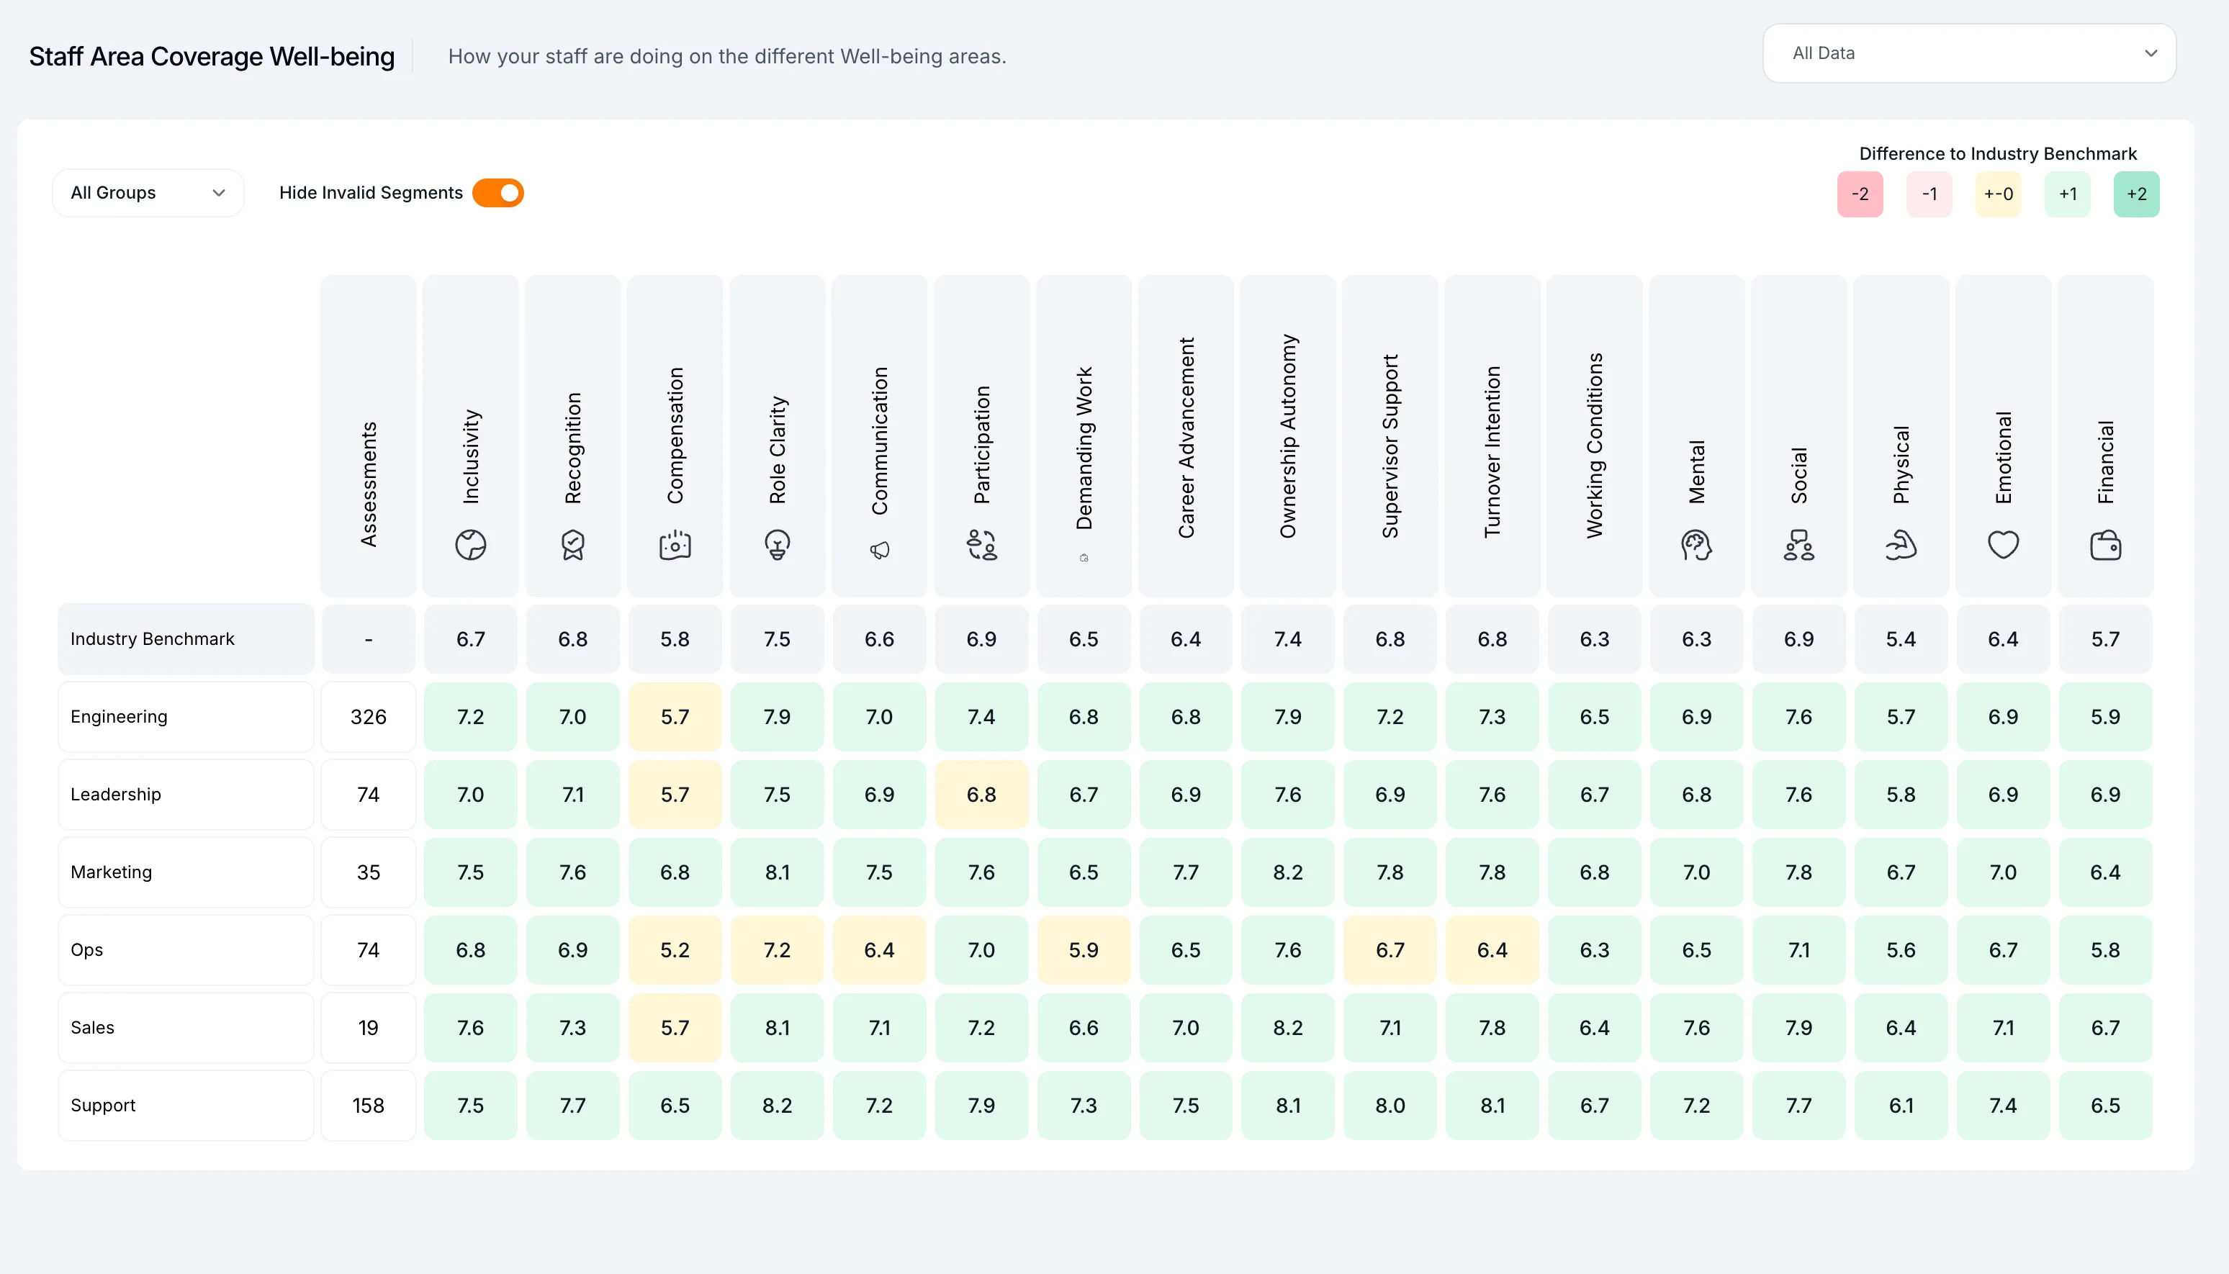Select the Emotional heart icon
The height and width of the screenshot is (1274, 2229).
(x=2003, y=544)
